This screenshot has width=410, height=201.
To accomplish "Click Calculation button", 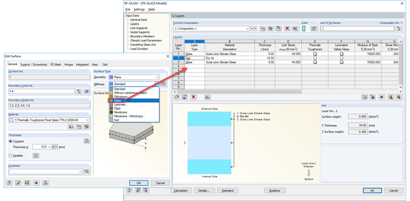I will (181, 191).
